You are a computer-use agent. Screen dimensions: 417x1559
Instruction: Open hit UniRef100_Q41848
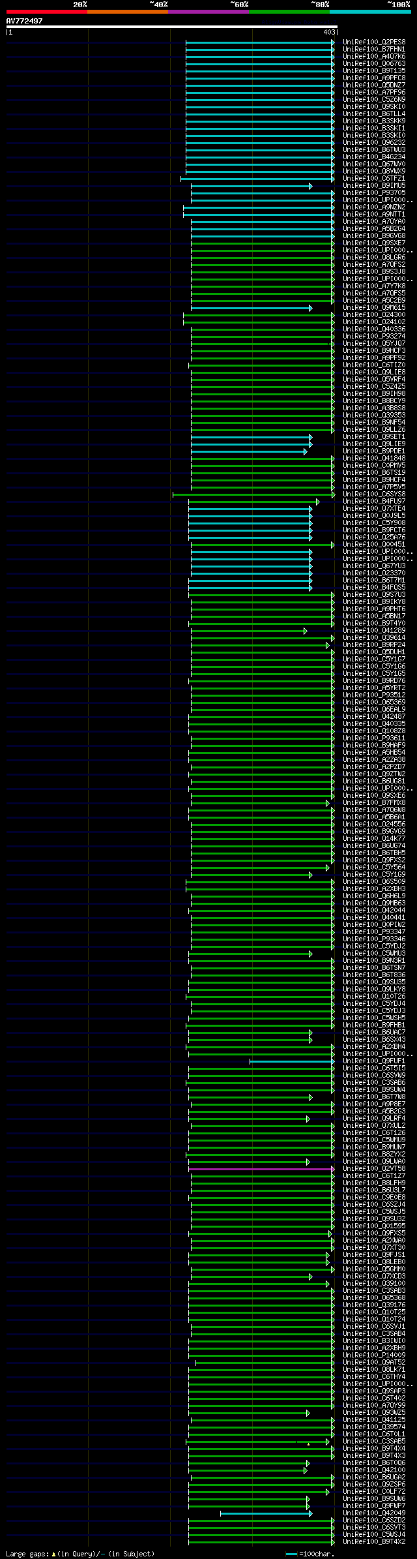[374, 459]
